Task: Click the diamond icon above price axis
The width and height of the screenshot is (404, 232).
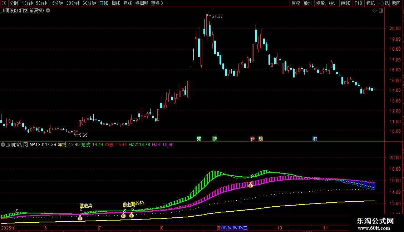Action: click(x=375, y=11)
